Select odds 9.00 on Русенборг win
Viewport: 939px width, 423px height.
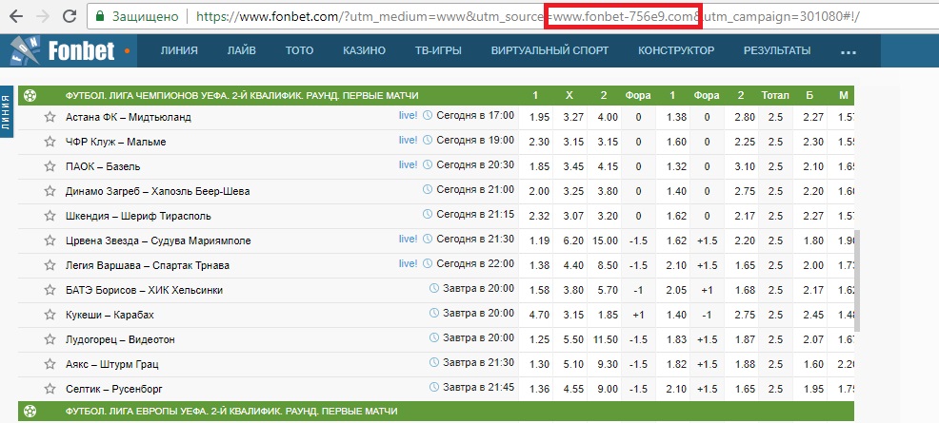coord(608,390)
